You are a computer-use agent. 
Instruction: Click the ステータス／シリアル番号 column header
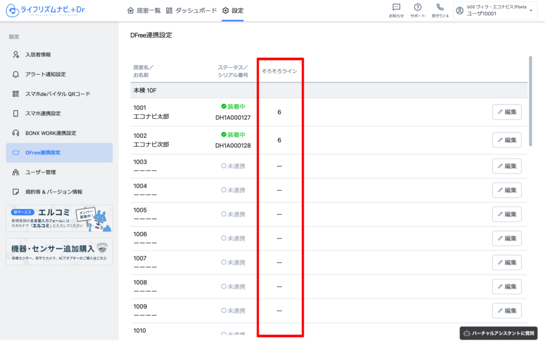point(233,71)
